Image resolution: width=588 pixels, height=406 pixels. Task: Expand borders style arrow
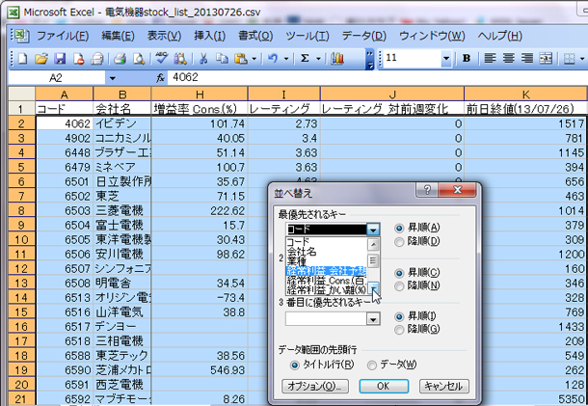(x=581, y=59)
